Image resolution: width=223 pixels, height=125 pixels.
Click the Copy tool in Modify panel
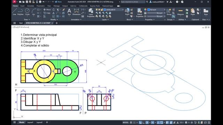pos(47,13)
